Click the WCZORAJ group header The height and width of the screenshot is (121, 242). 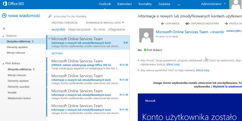57,53
